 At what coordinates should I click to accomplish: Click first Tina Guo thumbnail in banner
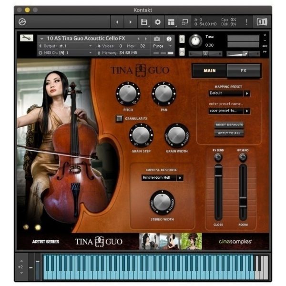(x=149, y=241)
